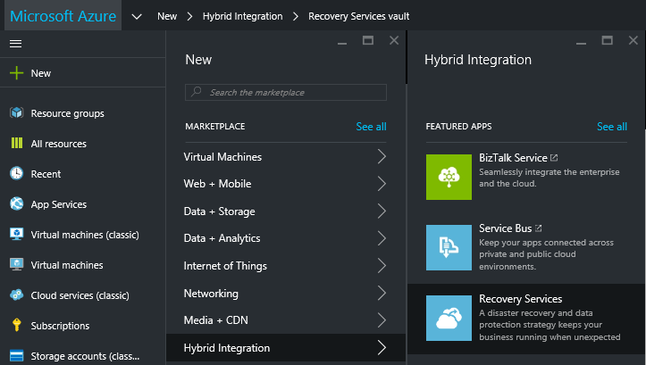Expand Media + CDN category chevron
This screenshot has height=365, width=646.
point(382,320)
